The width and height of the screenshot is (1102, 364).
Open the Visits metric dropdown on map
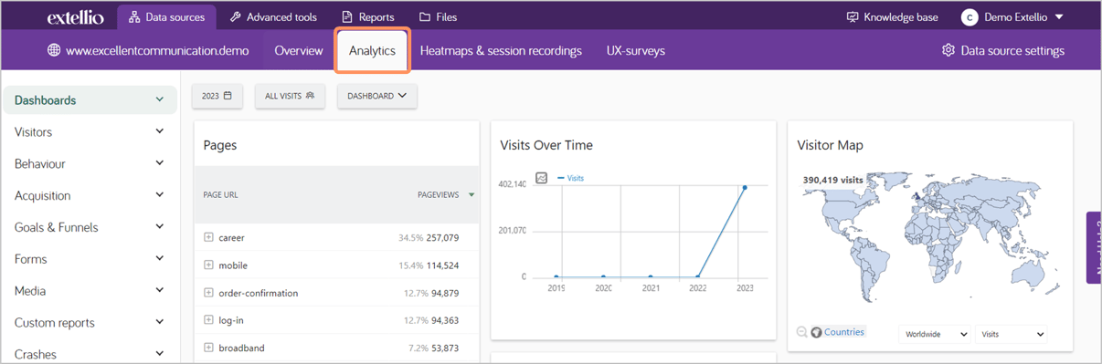[x=1012, y=334]
